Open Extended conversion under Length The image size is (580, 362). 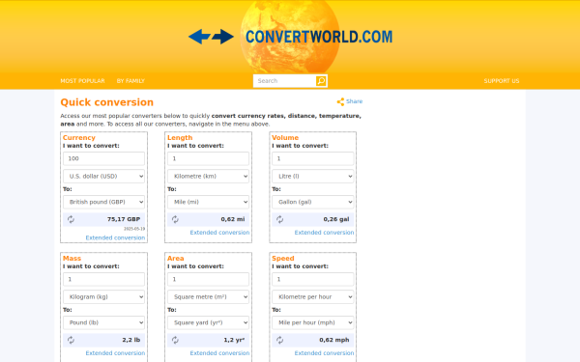[x=219, y=233]
